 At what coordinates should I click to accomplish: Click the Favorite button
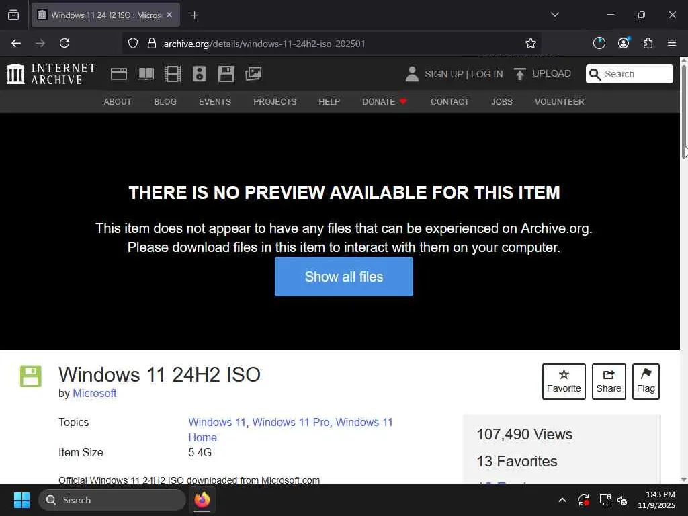pos(564,382)
